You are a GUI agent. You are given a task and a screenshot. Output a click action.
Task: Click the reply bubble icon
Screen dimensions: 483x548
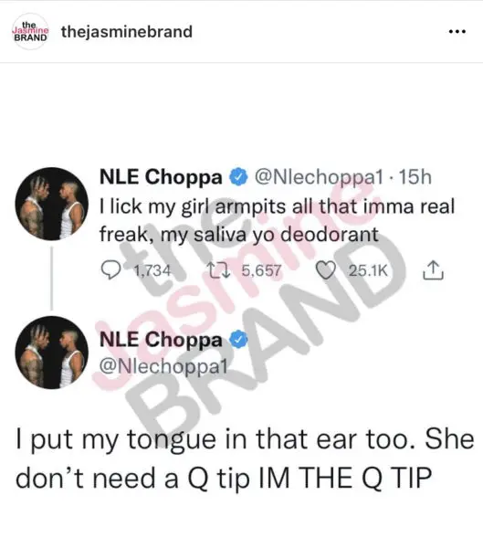coord(110,270)
